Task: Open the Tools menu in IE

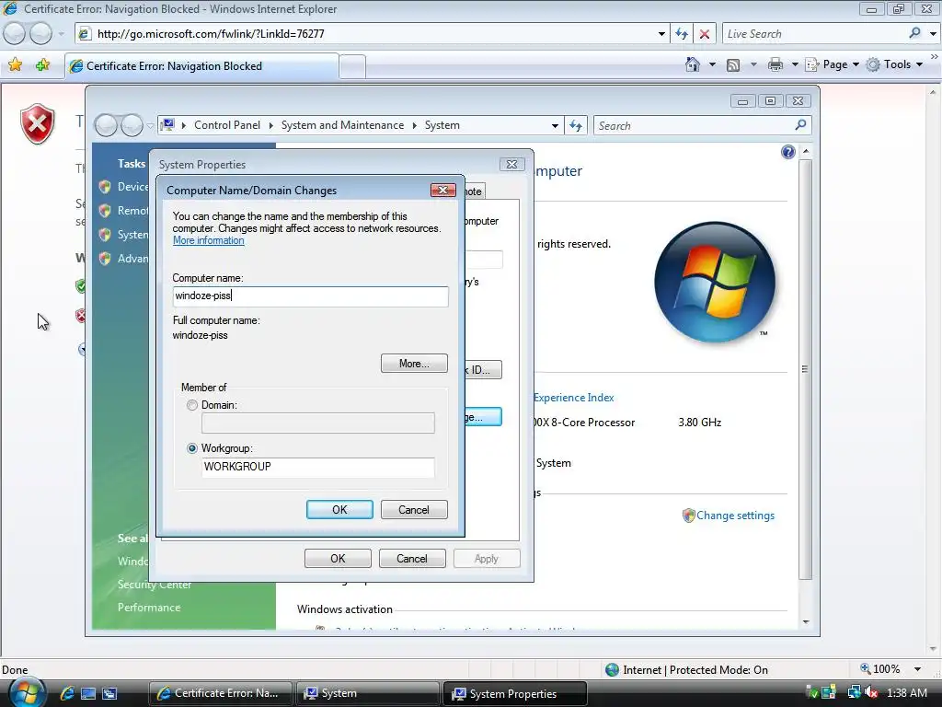Action: click(894, 64)
